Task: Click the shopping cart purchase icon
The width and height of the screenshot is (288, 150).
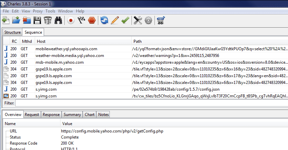Action: pos(161,20)
